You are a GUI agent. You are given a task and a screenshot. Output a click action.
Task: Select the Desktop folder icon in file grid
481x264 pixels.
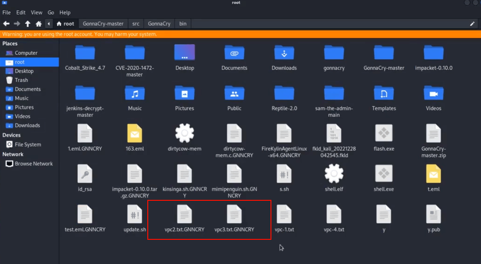(184, 53)
